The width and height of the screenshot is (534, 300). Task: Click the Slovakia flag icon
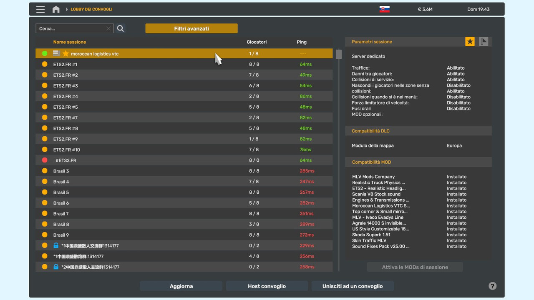click(x=384, y=9)
